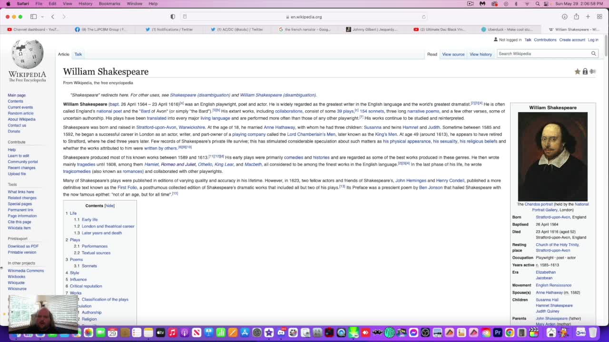Screen dimensions: 609x342
Task: Open the Calendar app in the Dock
Action: (112, 332)
